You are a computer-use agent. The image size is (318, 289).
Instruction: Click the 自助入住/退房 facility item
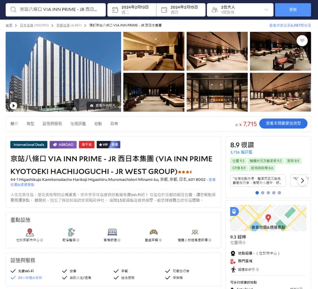tap(77, 278)
